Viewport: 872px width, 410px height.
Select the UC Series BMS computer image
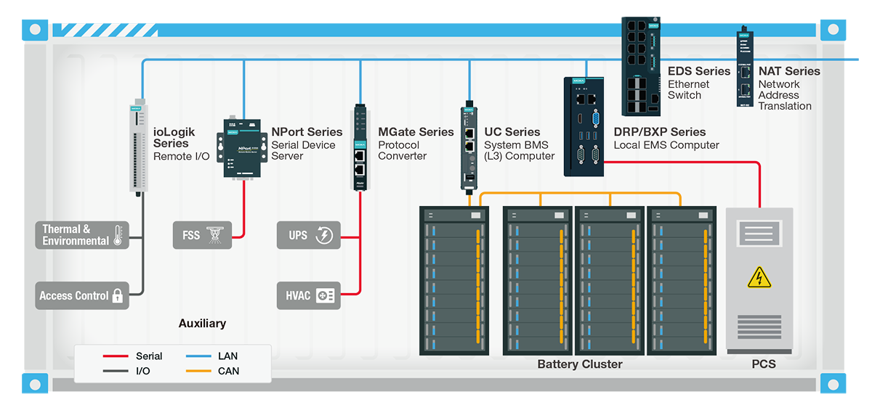coord(469,148)
